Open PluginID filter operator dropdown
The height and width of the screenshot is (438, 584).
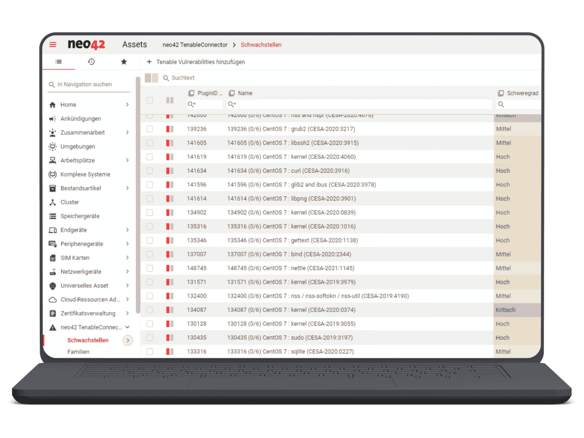coord(192,104)
